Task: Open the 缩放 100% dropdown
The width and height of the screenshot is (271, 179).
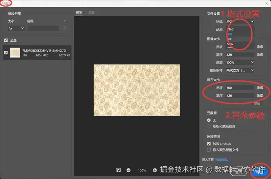Action: coord(240,63)
